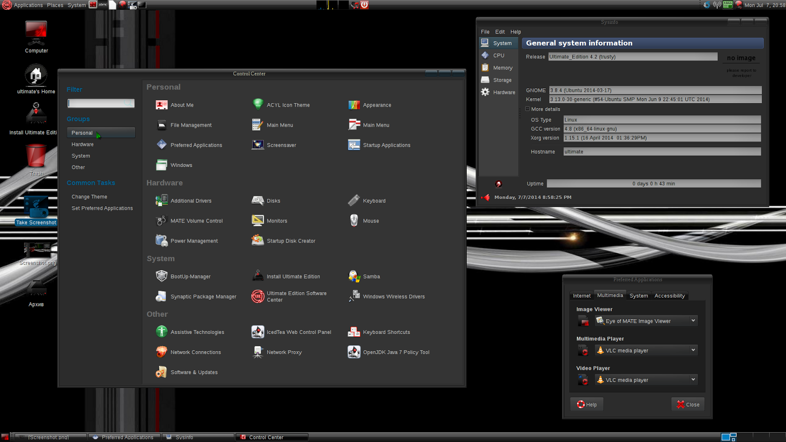Open Additional Drivers
The height and width of the screenshot is (442, 786).
point(184,201)
